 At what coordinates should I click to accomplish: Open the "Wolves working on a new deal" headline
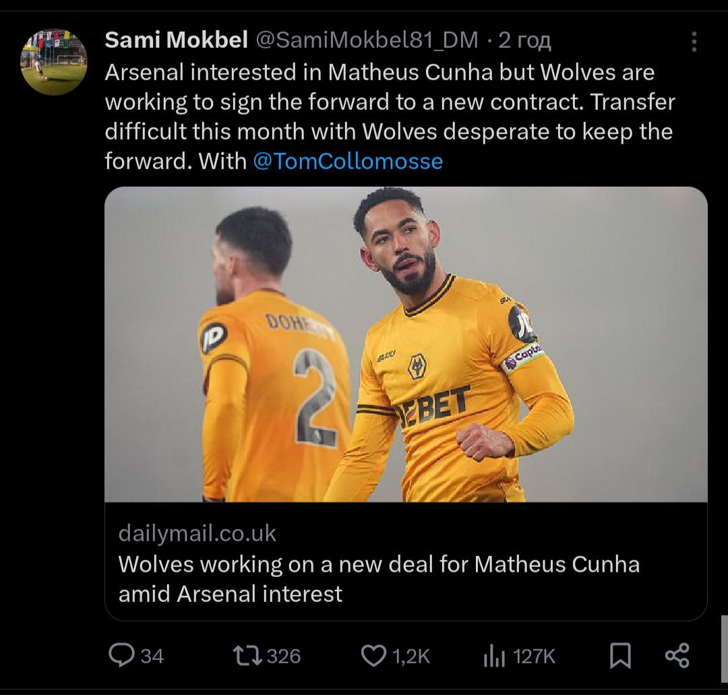(379, 578)
